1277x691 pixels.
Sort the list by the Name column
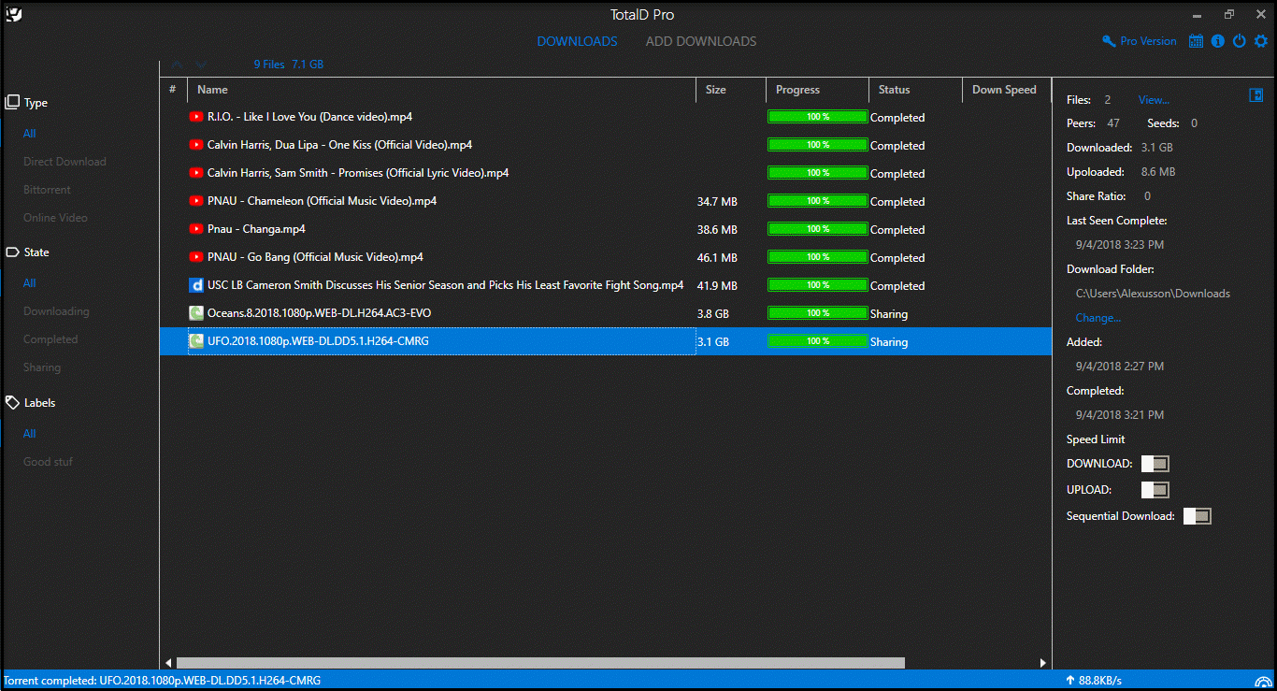(x=441, y=90)
